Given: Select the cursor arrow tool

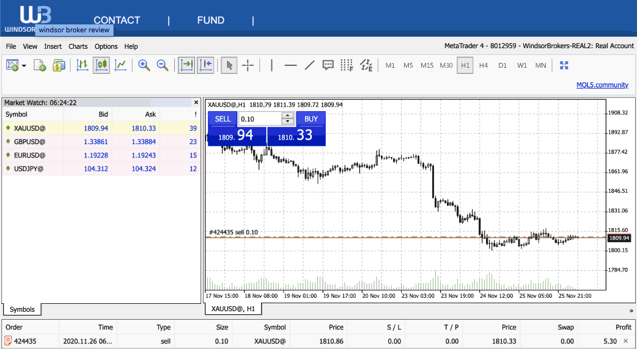Looking at the screenshot, I should click(229, 65).
